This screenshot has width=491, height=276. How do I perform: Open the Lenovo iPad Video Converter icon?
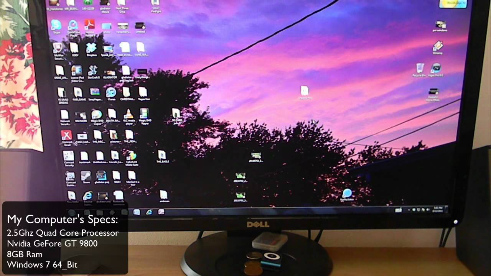(x=77, y=73)
